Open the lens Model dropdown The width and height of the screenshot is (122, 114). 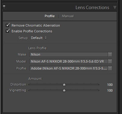pyautogui.click(x=71, y=61)
